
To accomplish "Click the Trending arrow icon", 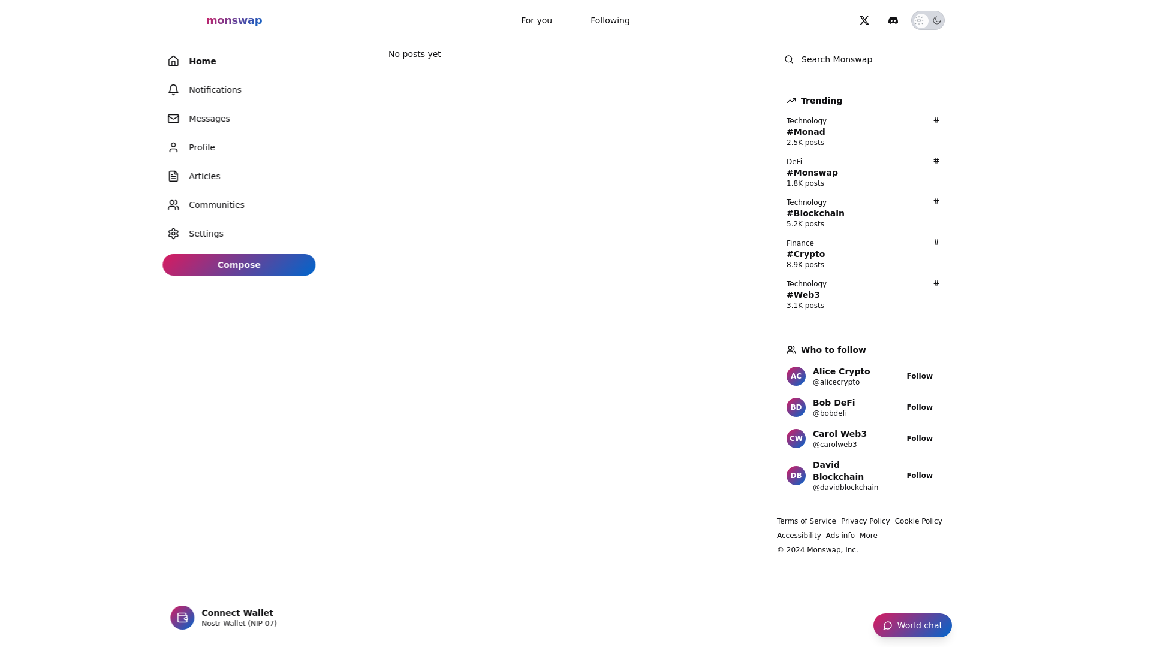I will click(791, 101).
